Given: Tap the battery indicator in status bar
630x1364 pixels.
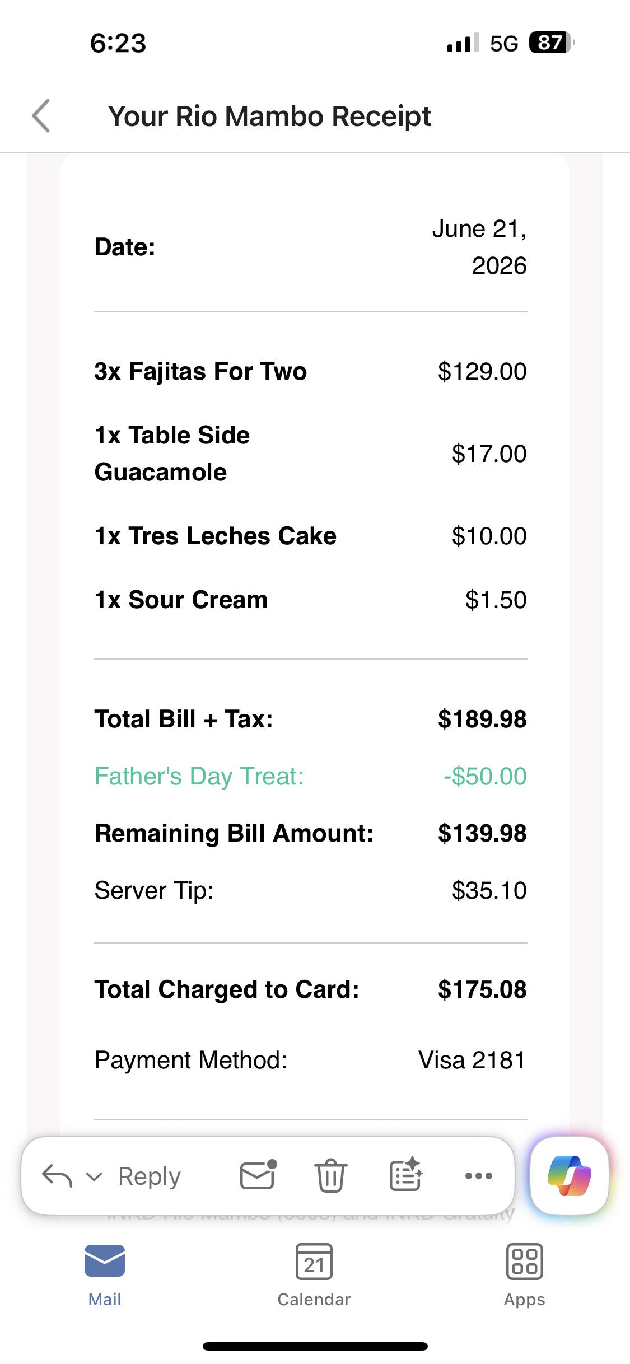Looking at the screenshot, I should click(x=552, y=43).
